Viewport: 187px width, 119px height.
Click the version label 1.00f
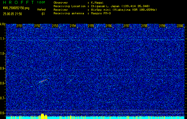coord(41,2)
